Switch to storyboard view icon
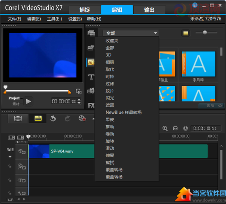This screenshot has width=226, height=204. pyautogui.click(x=18, y=118)
